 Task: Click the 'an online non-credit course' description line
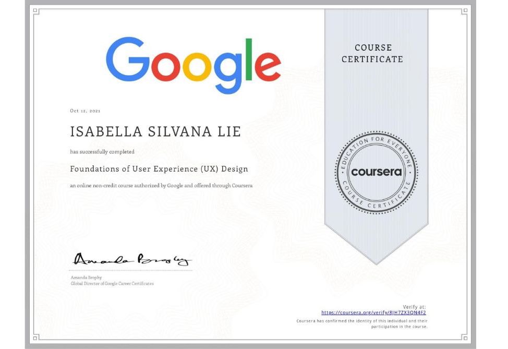(161, 186)
